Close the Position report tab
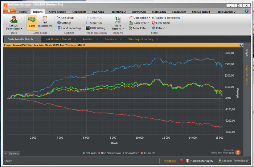 (98, 39)
